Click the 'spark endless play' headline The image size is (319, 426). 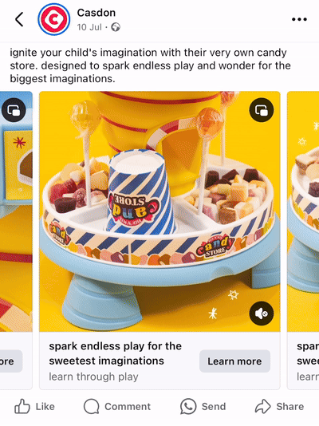coord(116,353)
